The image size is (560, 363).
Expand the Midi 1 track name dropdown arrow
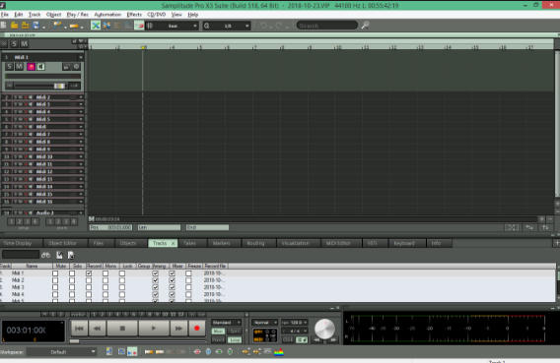pyautogui.click(x=81, y=57)
